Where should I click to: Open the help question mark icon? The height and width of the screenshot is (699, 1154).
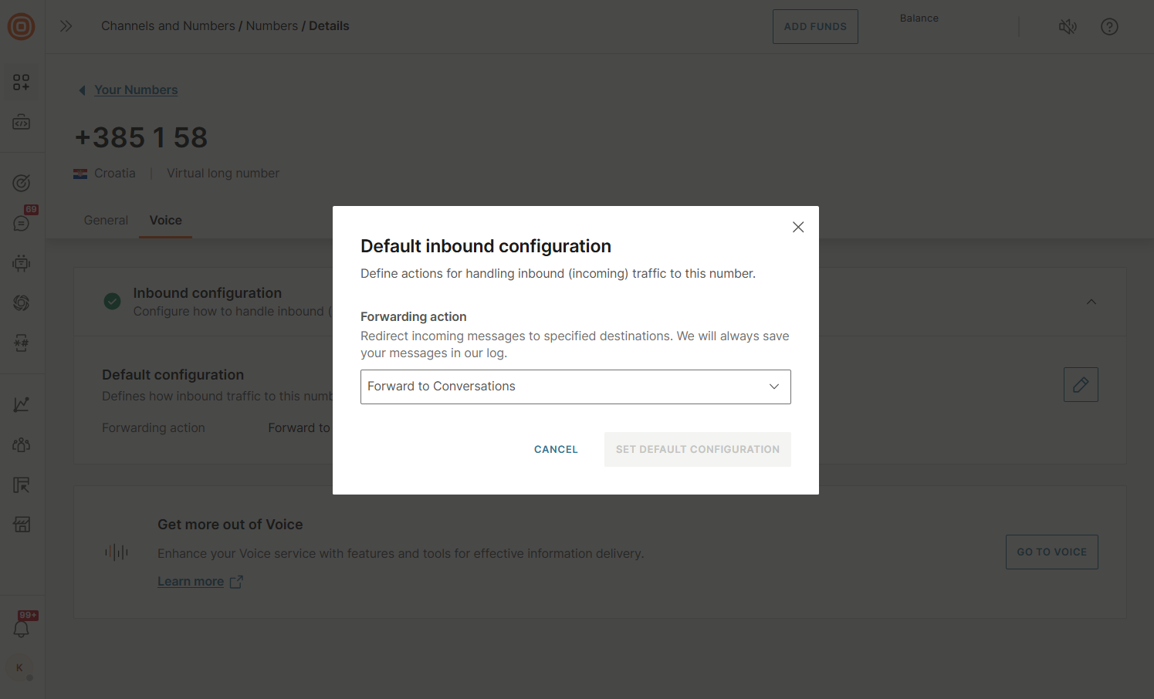tap(1109, 27)
